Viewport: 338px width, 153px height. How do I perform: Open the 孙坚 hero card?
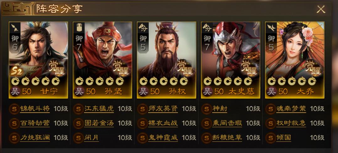[x=102, y=60]
